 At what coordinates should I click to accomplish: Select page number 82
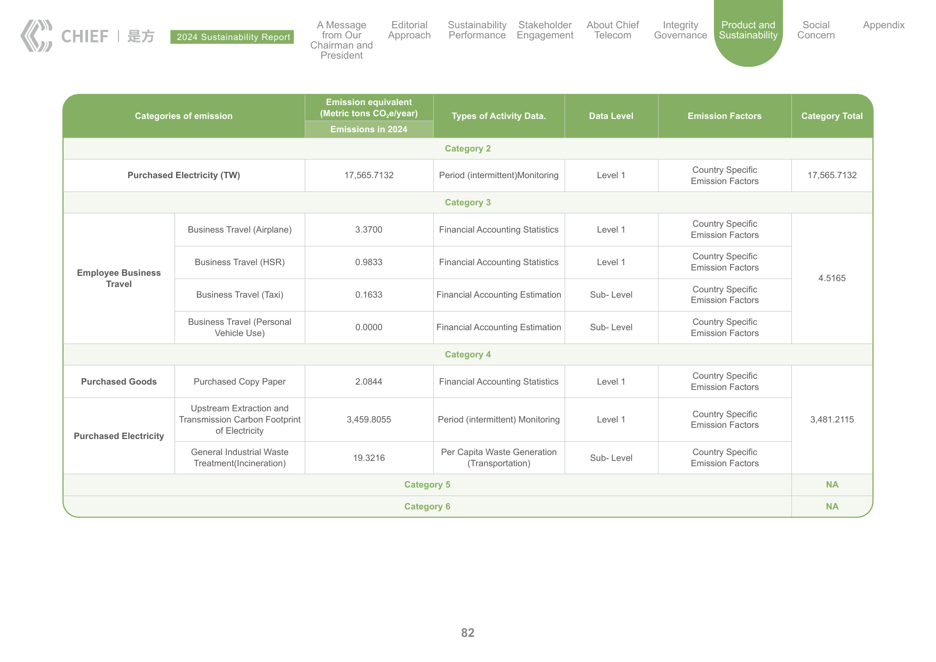point(467,633)
